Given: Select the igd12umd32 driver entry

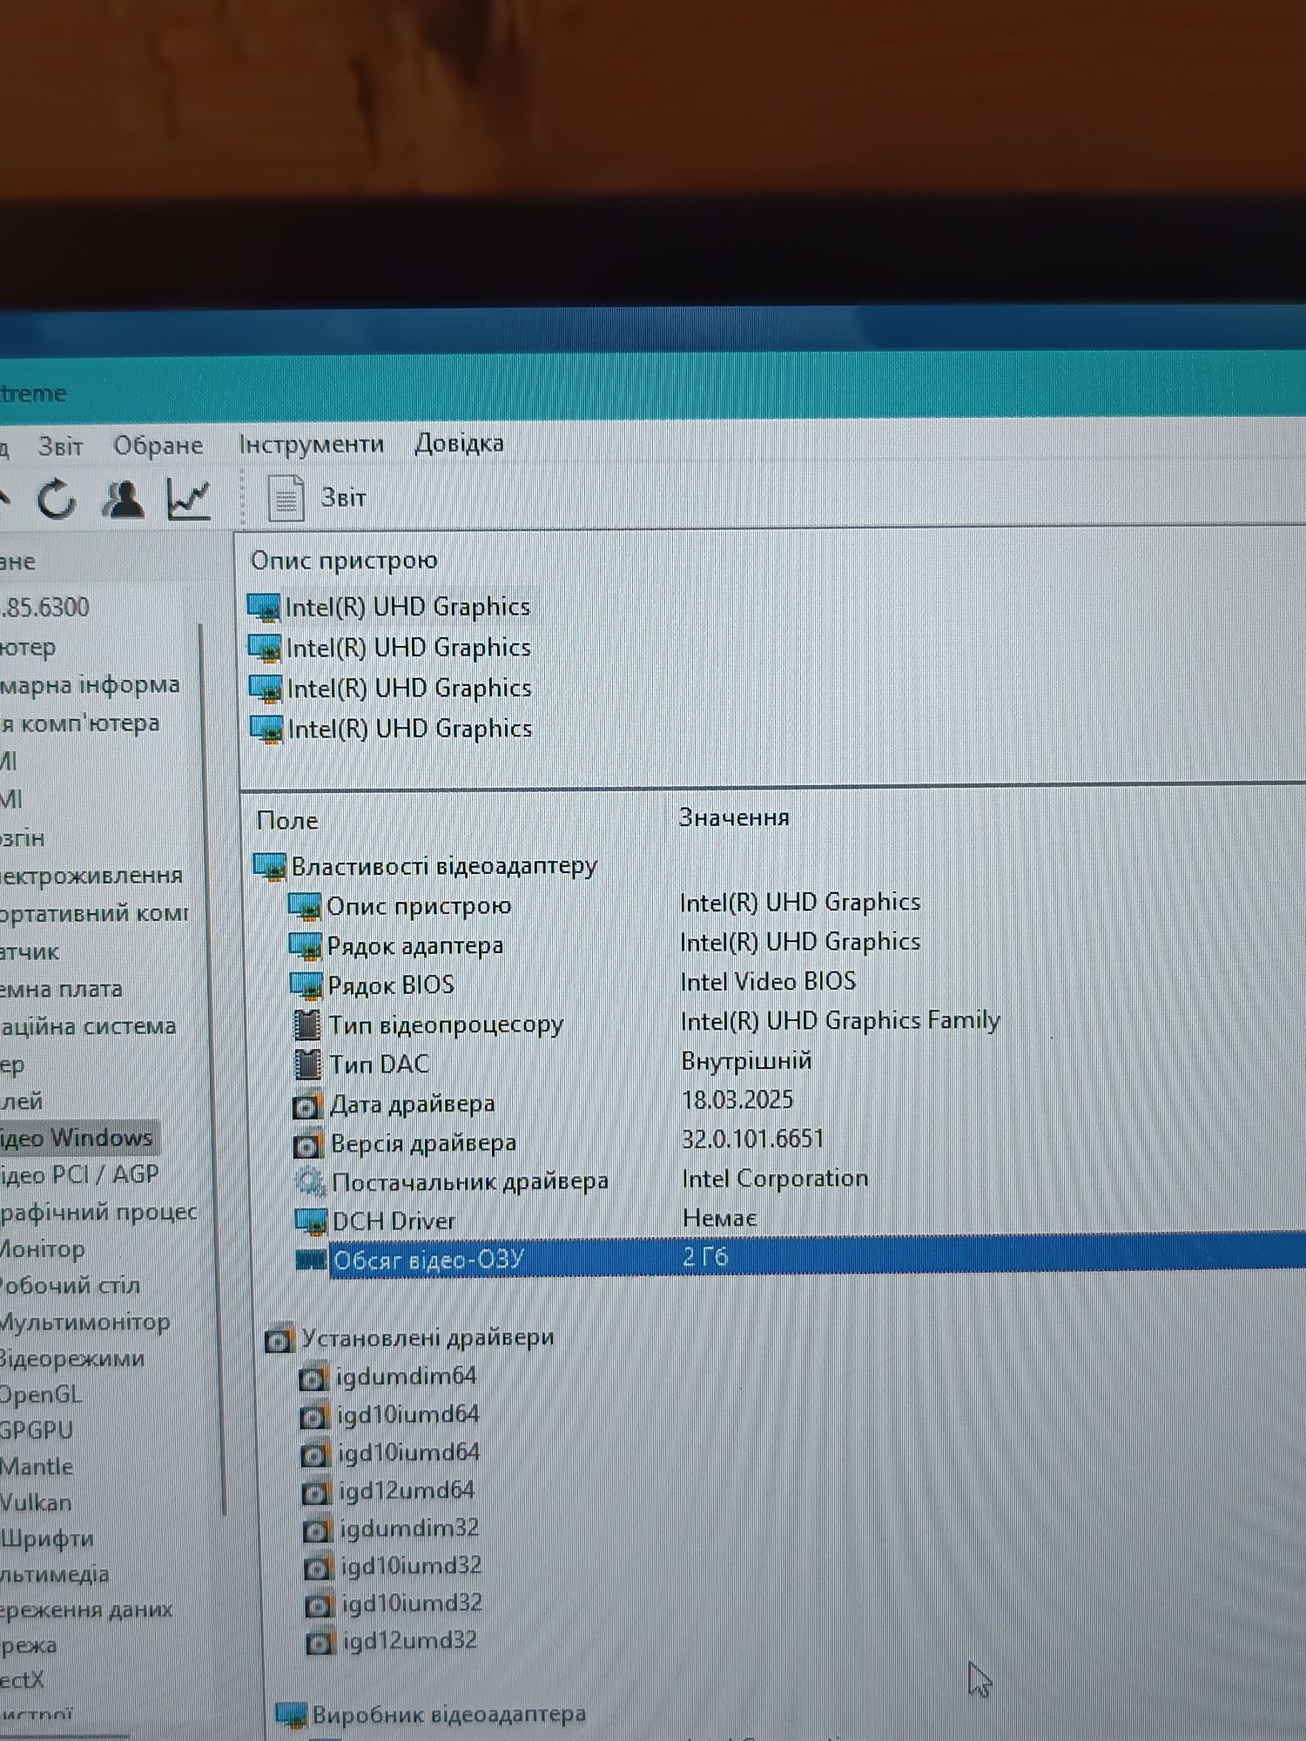Looking at the screenshot, I should (410, 1641).
